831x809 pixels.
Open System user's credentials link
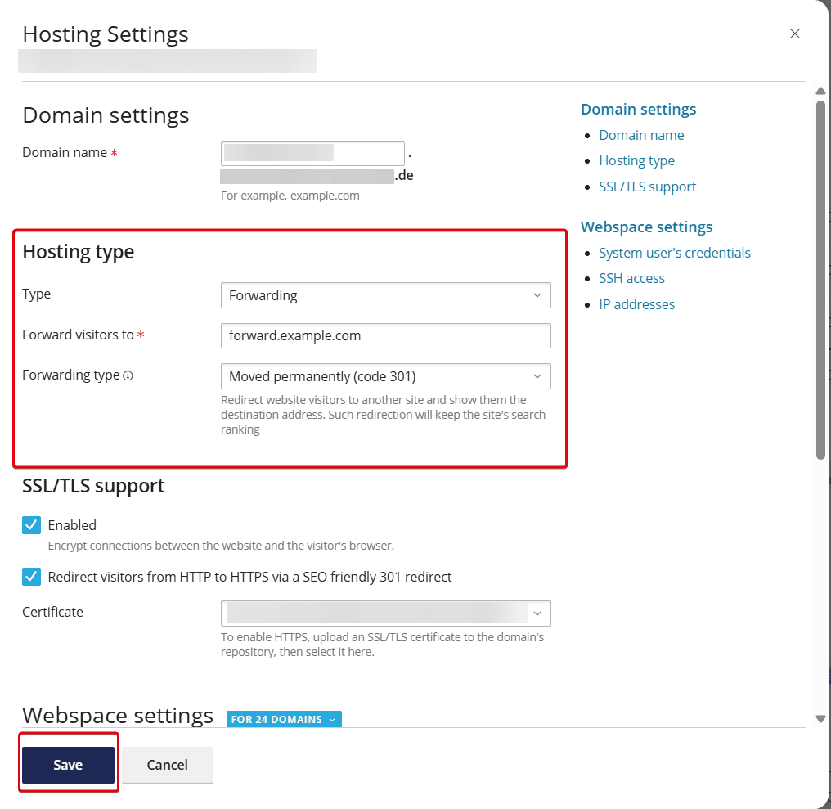[x=675, y=253]
